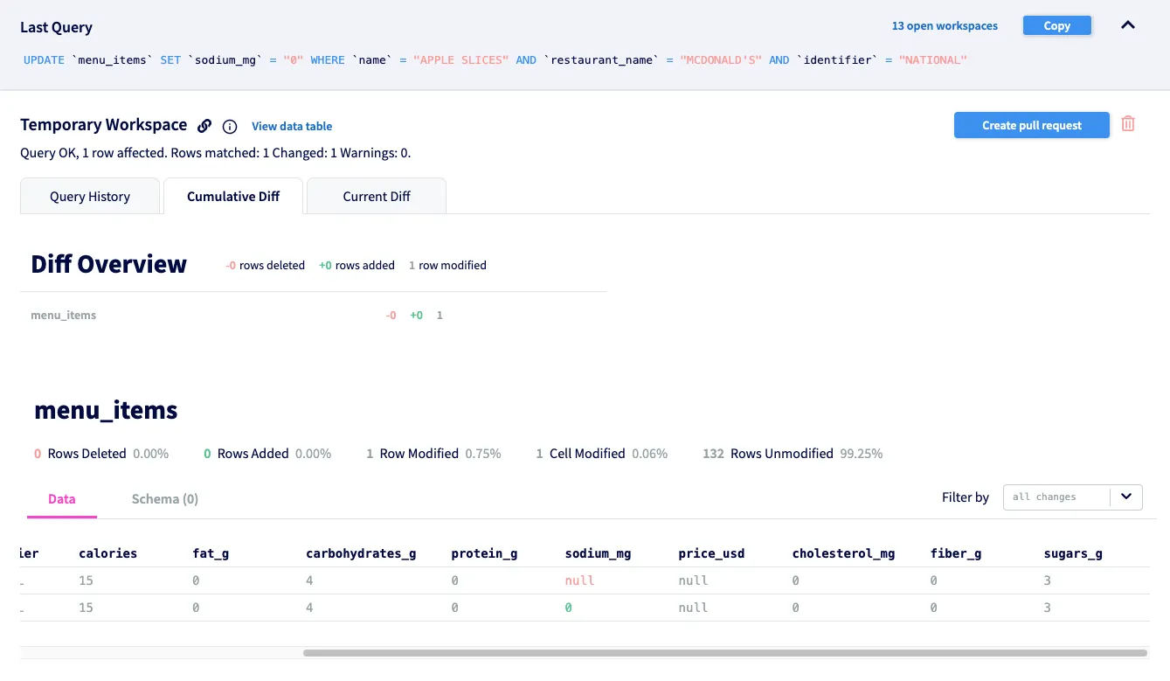Screen dimensions: 1170x681
Task: Switch to the Schema (0) tab
Action: point(165,499)
